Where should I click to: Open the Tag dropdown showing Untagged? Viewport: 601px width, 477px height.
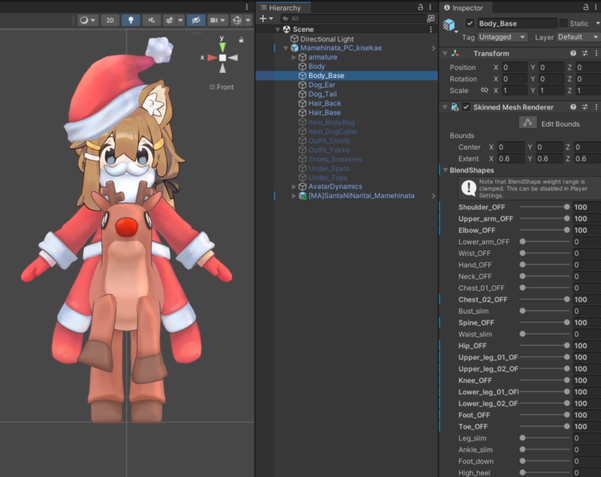pos(502,37)
